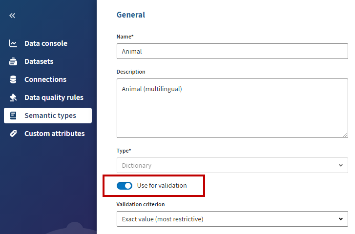This screenshot has width=355, height=234.
Task: Click the Data console chart icon
Action: pos(13,43)
